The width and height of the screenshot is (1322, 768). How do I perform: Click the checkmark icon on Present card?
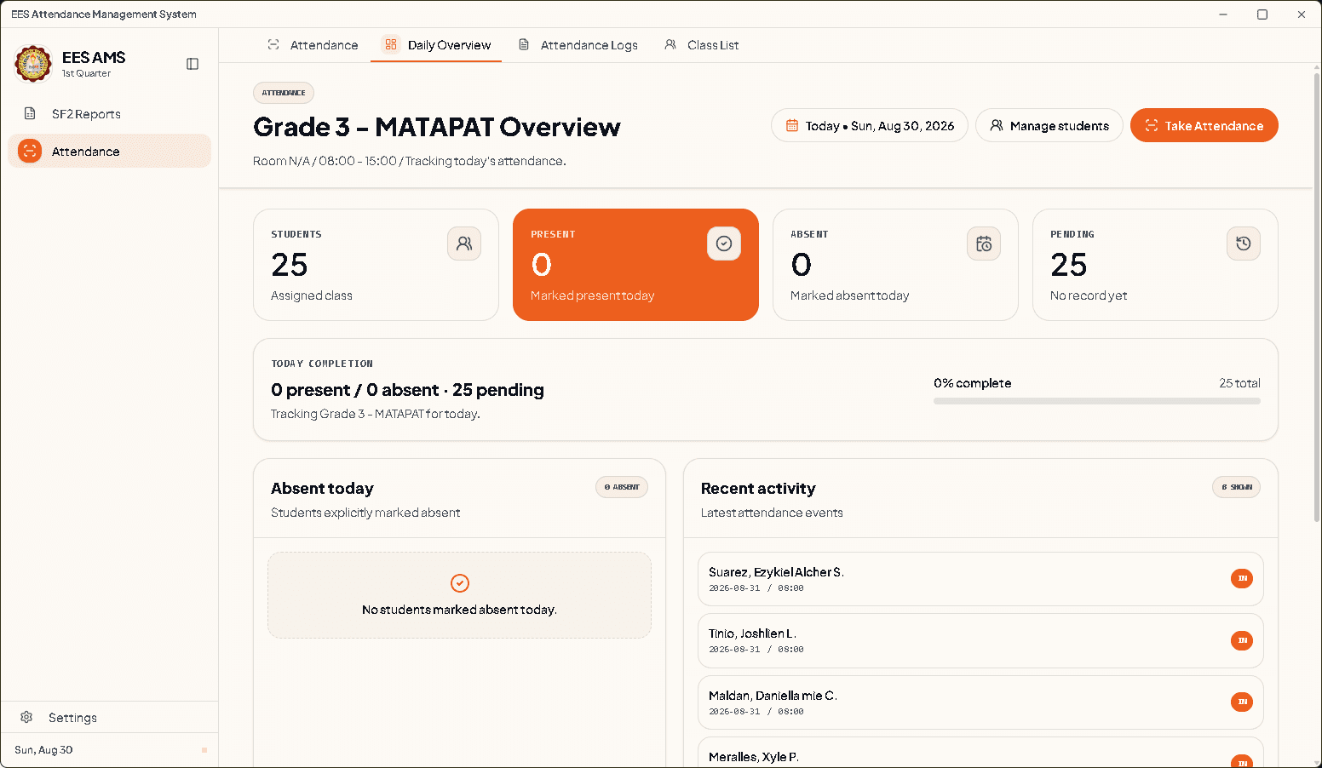[724, 244]
